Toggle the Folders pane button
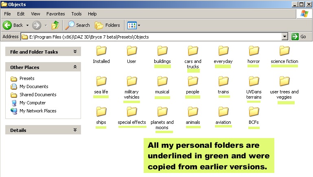313x177 pixels. (x=107, y=25)
